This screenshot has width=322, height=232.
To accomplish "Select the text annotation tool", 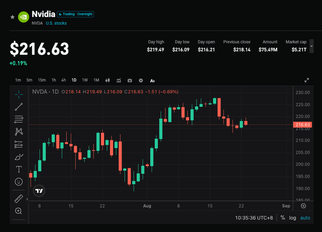I will [19, 169].
